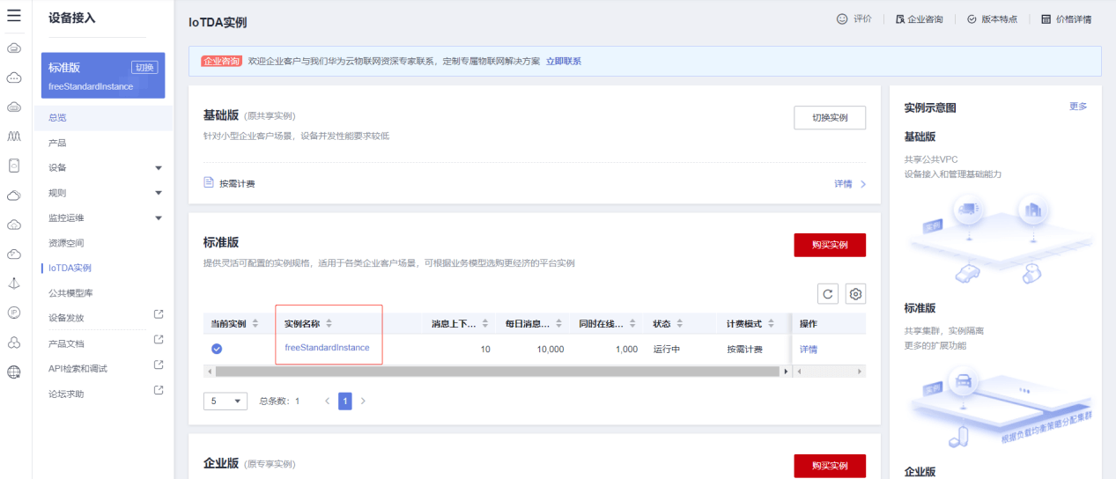
Task: Open external link icon beside API检索和调试
Action: point(159,365)
